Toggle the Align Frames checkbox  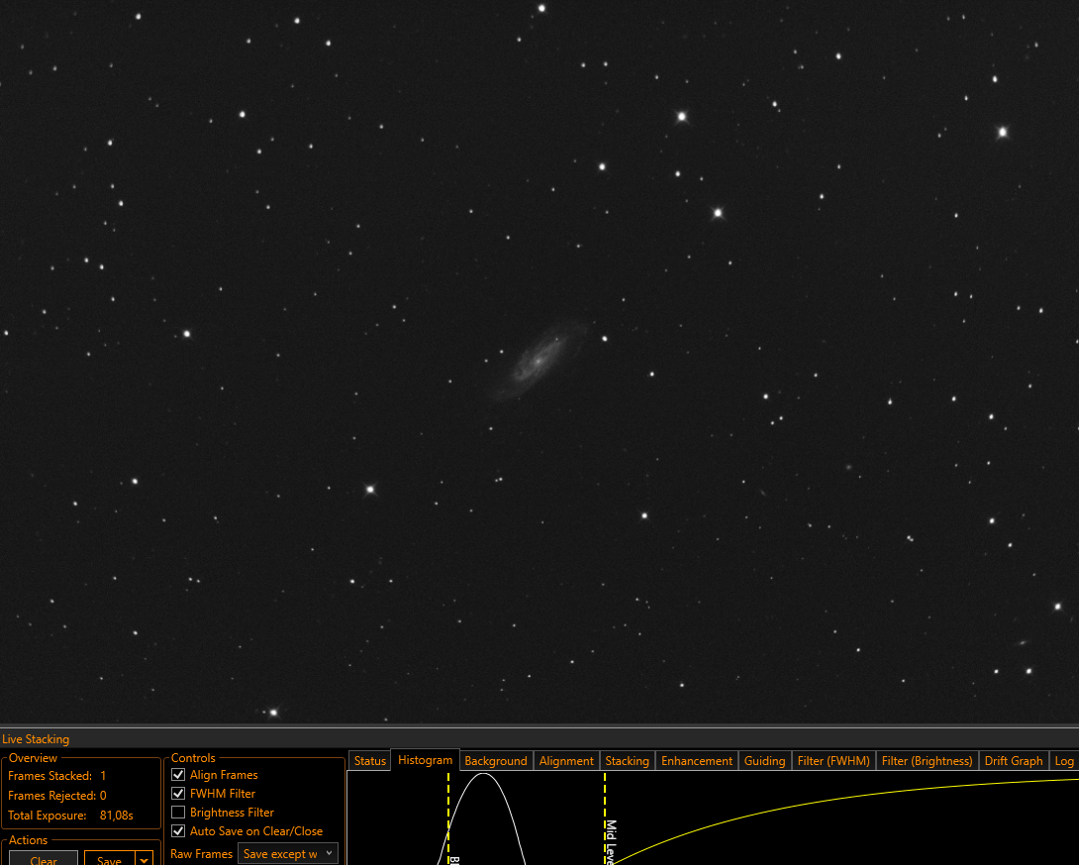click(178, 775)
